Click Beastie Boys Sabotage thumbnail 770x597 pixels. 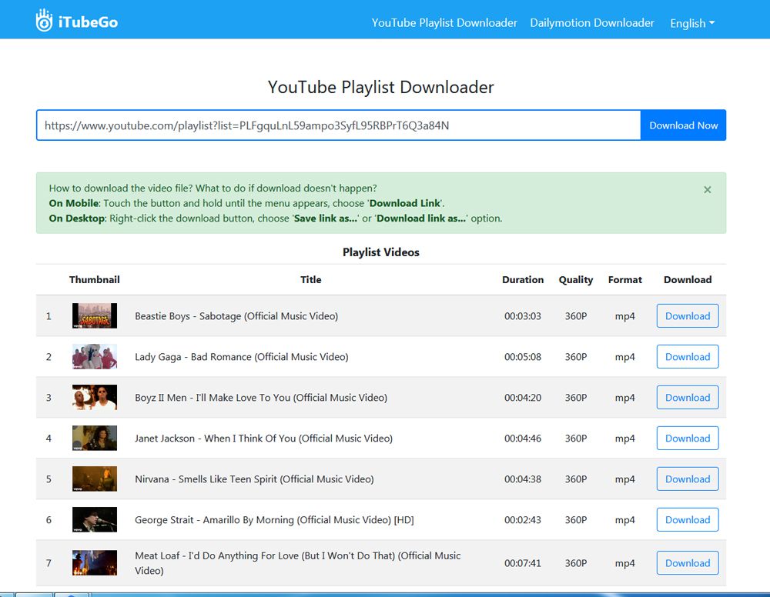coord(95,315)
